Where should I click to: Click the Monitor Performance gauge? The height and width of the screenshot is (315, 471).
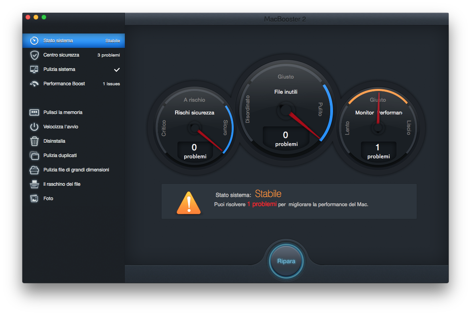pyautogui.click(x=378, y=128)
